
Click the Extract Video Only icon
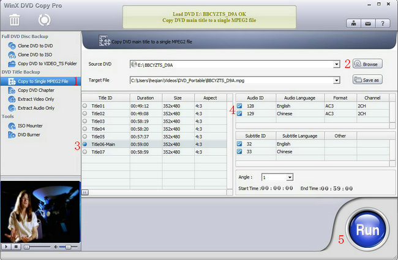pos(12,99)
